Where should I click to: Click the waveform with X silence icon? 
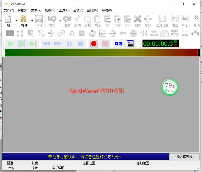[195, 33]
